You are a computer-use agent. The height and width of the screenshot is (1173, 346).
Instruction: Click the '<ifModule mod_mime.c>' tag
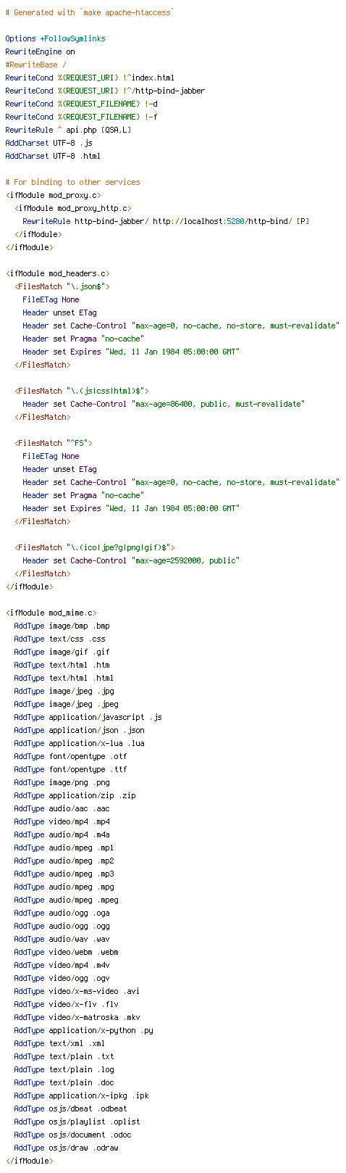[x=51, y=613]
